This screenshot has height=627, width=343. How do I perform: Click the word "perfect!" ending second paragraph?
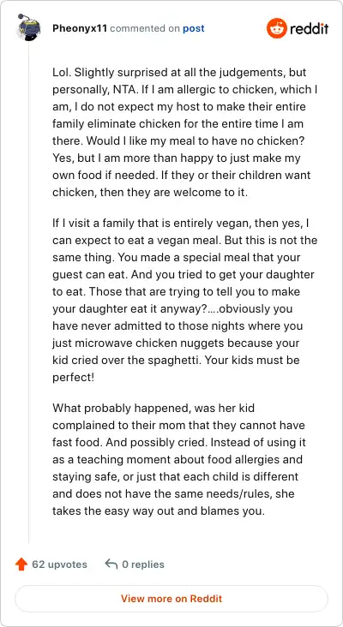click(73, 377)
